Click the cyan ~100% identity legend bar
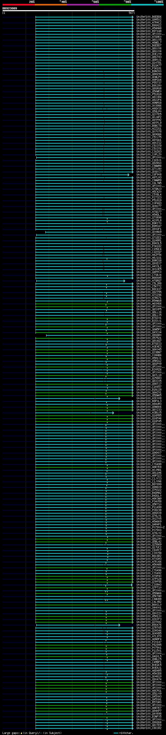 point(147,5)
